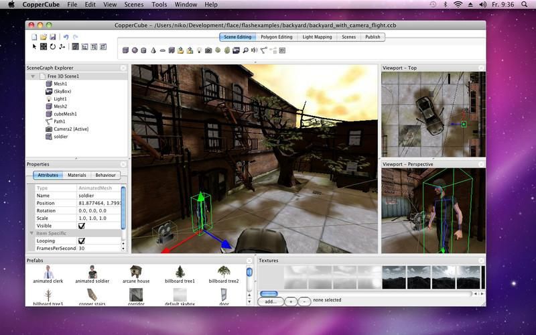Add a sphere mesh from toolbar
Image resolution: width=536 pixels, height=335 pixels.
pyautogui.click(x=135, y=50)
